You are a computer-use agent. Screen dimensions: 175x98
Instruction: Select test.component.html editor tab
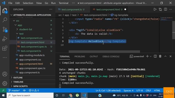point(109,10)
